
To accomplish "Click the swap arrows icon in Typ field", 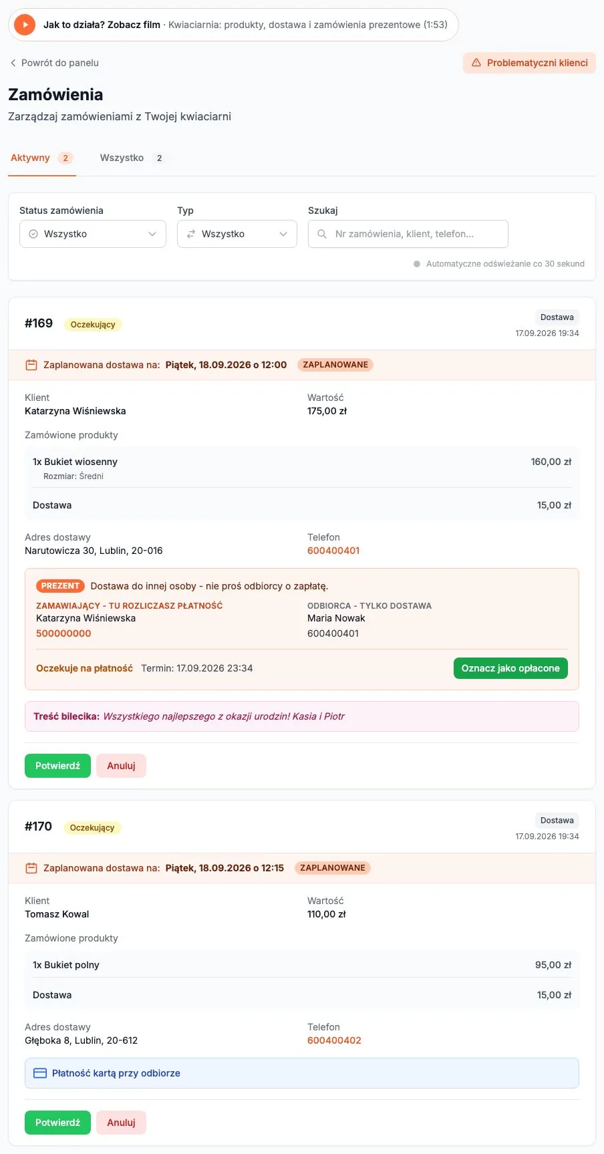I will [191, 234].
